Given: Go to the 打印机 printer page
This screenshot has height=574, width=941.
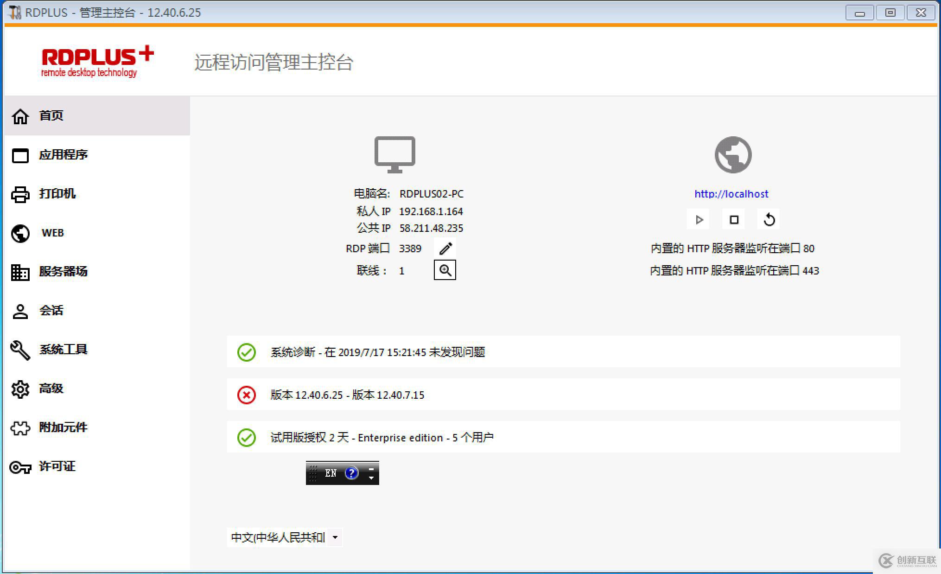Looking at the screenshot, I should pos(57,194).
